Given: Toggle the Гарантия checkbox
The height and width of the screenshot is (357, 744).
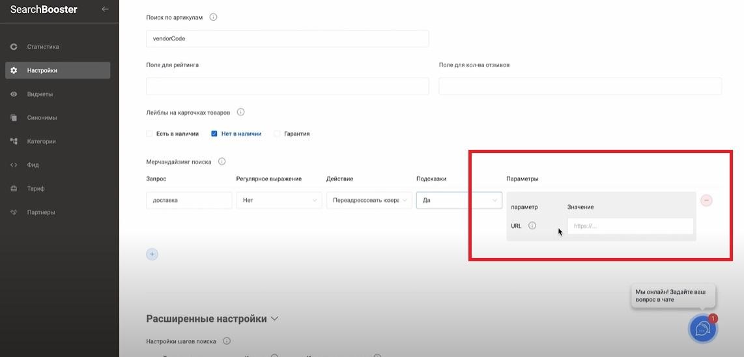Looking at the screenshot, I should click(x=277, y=134).
